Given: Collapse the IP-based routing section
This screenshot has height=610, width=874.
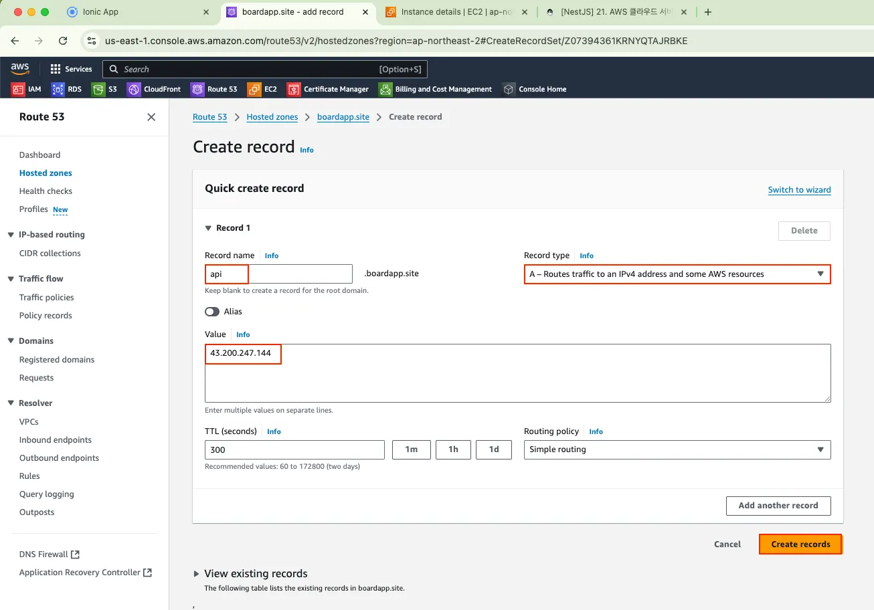Looking at the screenshot, I should coord(11,235).
